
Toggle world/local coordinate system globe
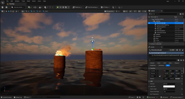click(x=16, y=11)
